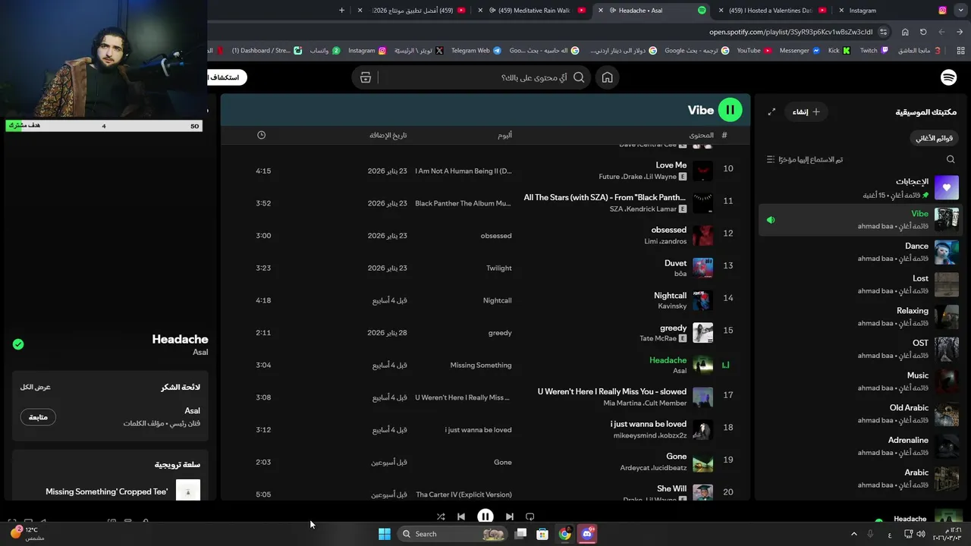Click 'عرض الكل' show all credits
Image resolution: width=971 pixels, height=546 pixels.
tap(36, 388)
